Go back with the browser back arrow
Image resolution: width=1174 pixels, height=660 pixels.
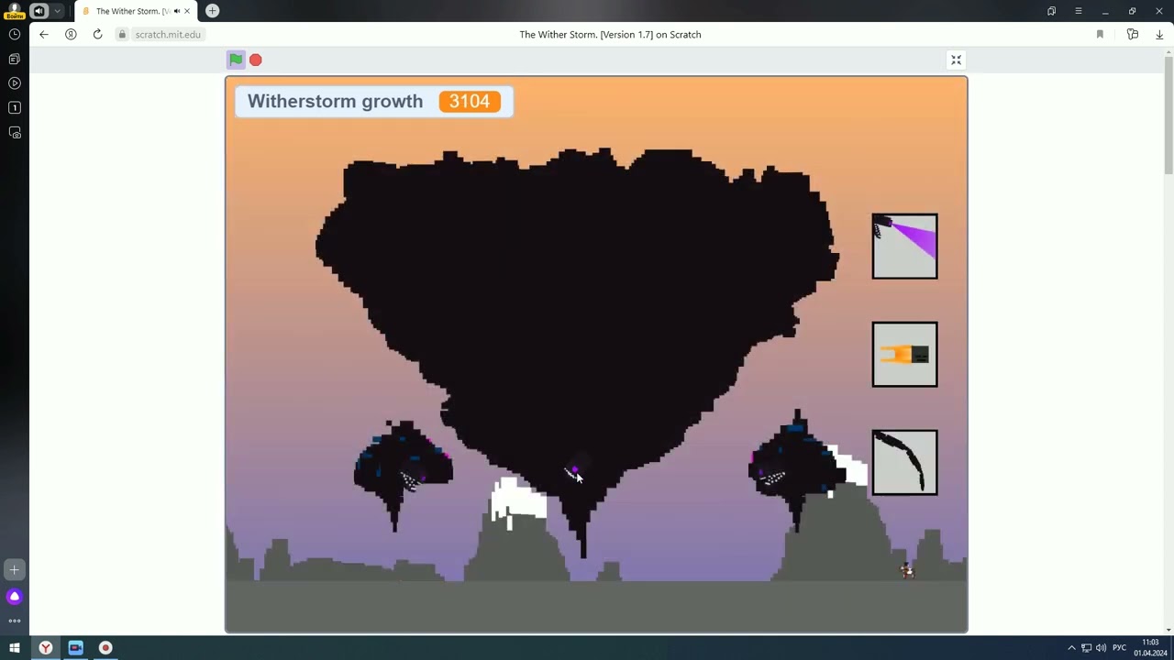click(44, 35)
